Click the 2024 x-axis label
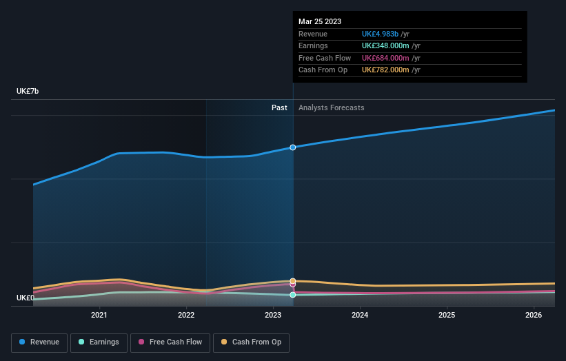The image size is (566, 361). pyautogui.click(x=360, y=315)
